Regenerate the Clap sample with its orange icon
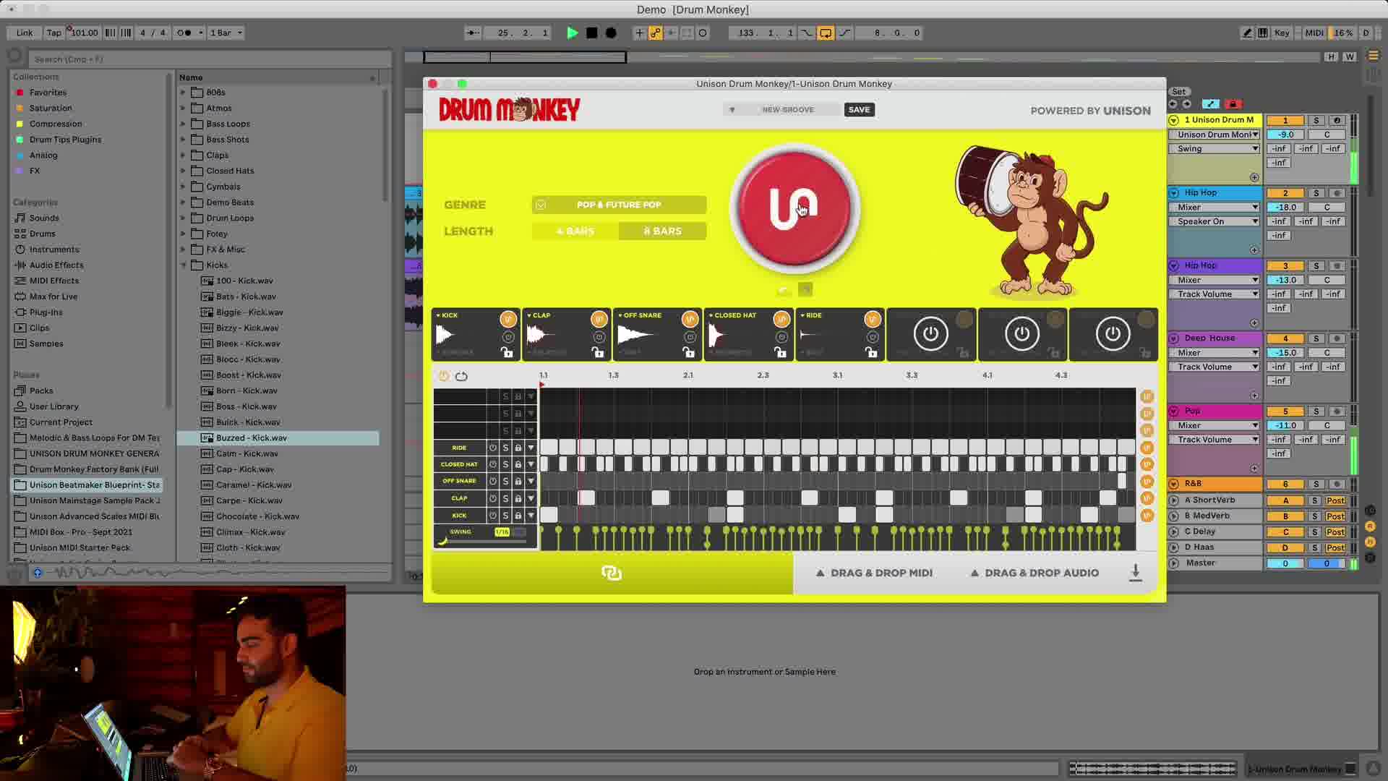The image size is (1388, 781). point(599,319)
